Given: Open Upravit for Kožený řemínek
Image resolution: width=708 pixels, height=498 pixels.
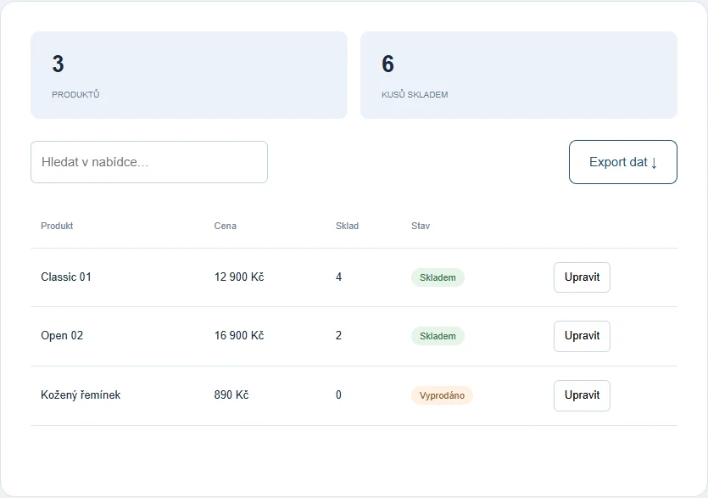Looking at the screenshot, I should point(582,395).
